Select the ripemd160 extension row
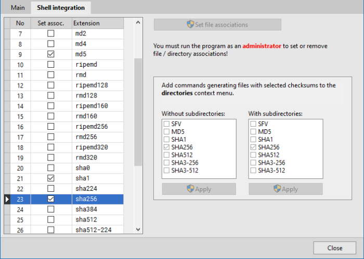 67,106
